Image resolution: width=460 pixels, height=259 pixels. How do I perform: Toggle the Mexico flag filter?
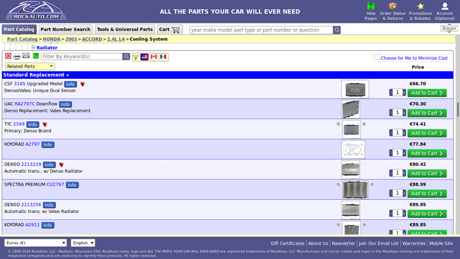[163, 56]
